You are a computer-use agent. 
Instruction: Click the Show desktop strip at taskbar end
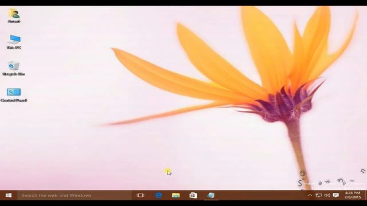pos(365,195)
